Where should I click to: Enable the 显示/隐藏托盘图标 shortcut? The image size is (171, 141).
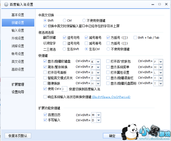tap(108, 83)
